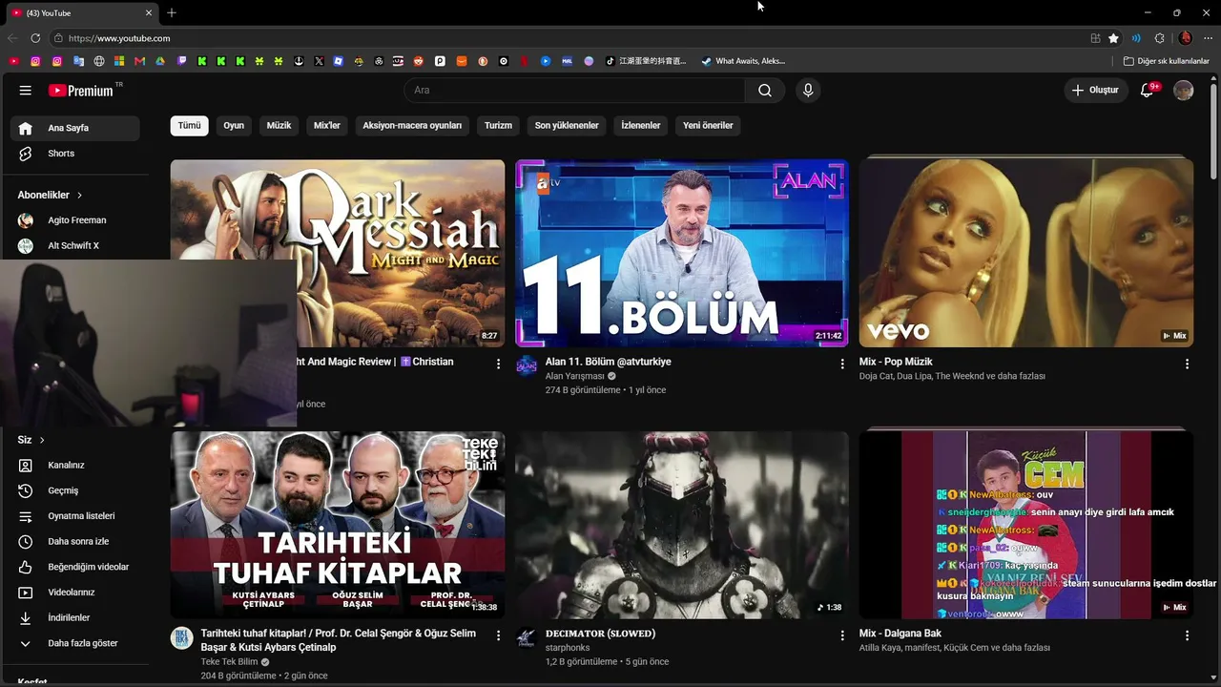The width and height of the screenshot is (1221, 687).
Task: Open options menu for Alan 11. Bölüm
Action: coord(842,364)
